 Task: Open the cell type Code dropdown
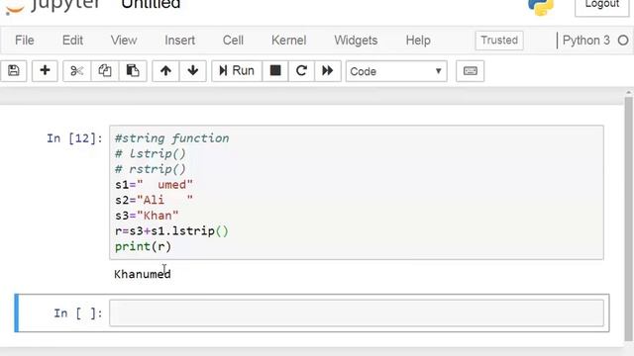pyautogui.click(x=396, y=71)
